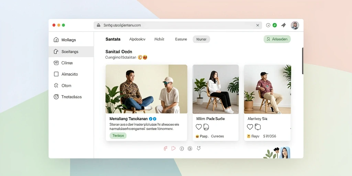The width and height of the screenshot is (352, 176).
Task: Click the heart icon under Miirn Pade Sudie
Action: pyautogui.click(x=199, y=127)
